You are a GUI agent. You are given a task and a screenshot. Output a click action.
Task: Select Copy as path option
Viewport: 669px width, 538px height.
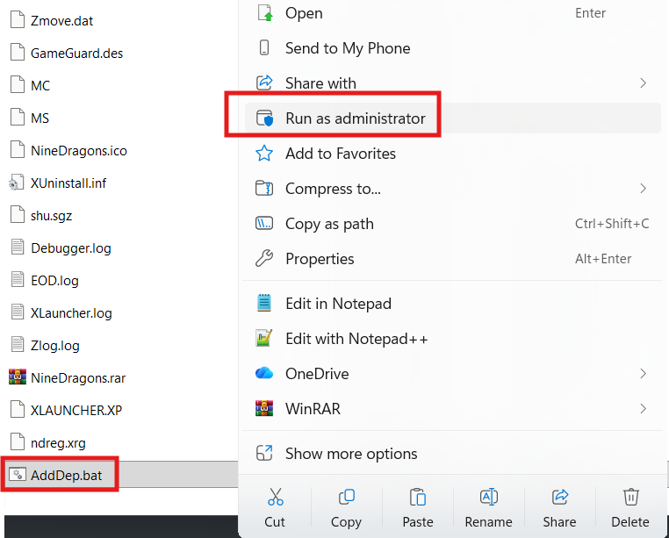coord(329,224)
